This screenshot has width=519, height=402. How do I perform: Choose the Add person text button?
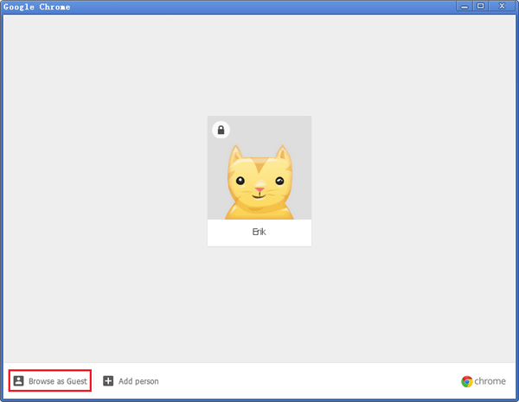point(138,380)
